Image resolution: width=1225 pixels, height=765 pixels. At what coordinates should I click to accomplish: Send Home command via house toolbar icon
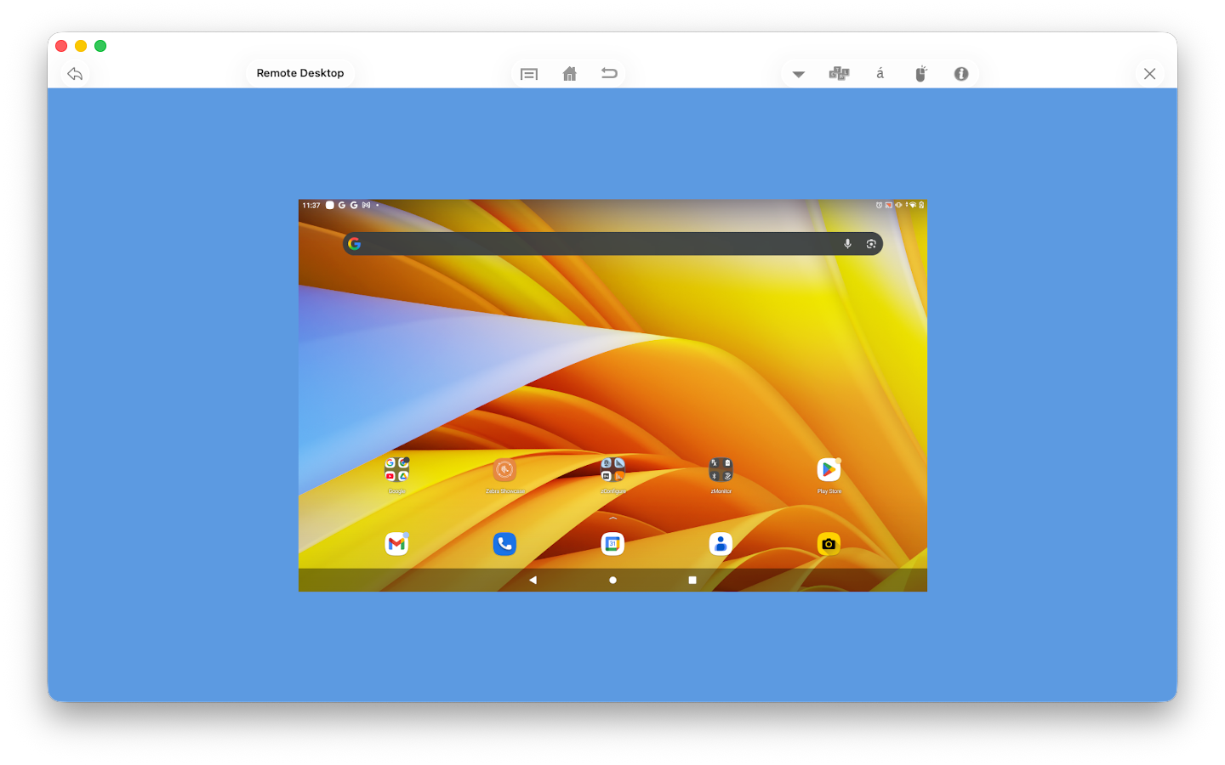570,74
